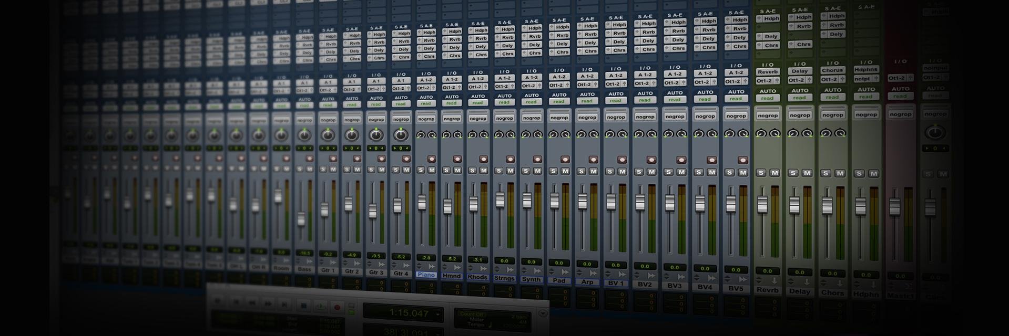Record-arm the BV5 track
Viewport: 1009px width, 336px height.
pos(743,160)
